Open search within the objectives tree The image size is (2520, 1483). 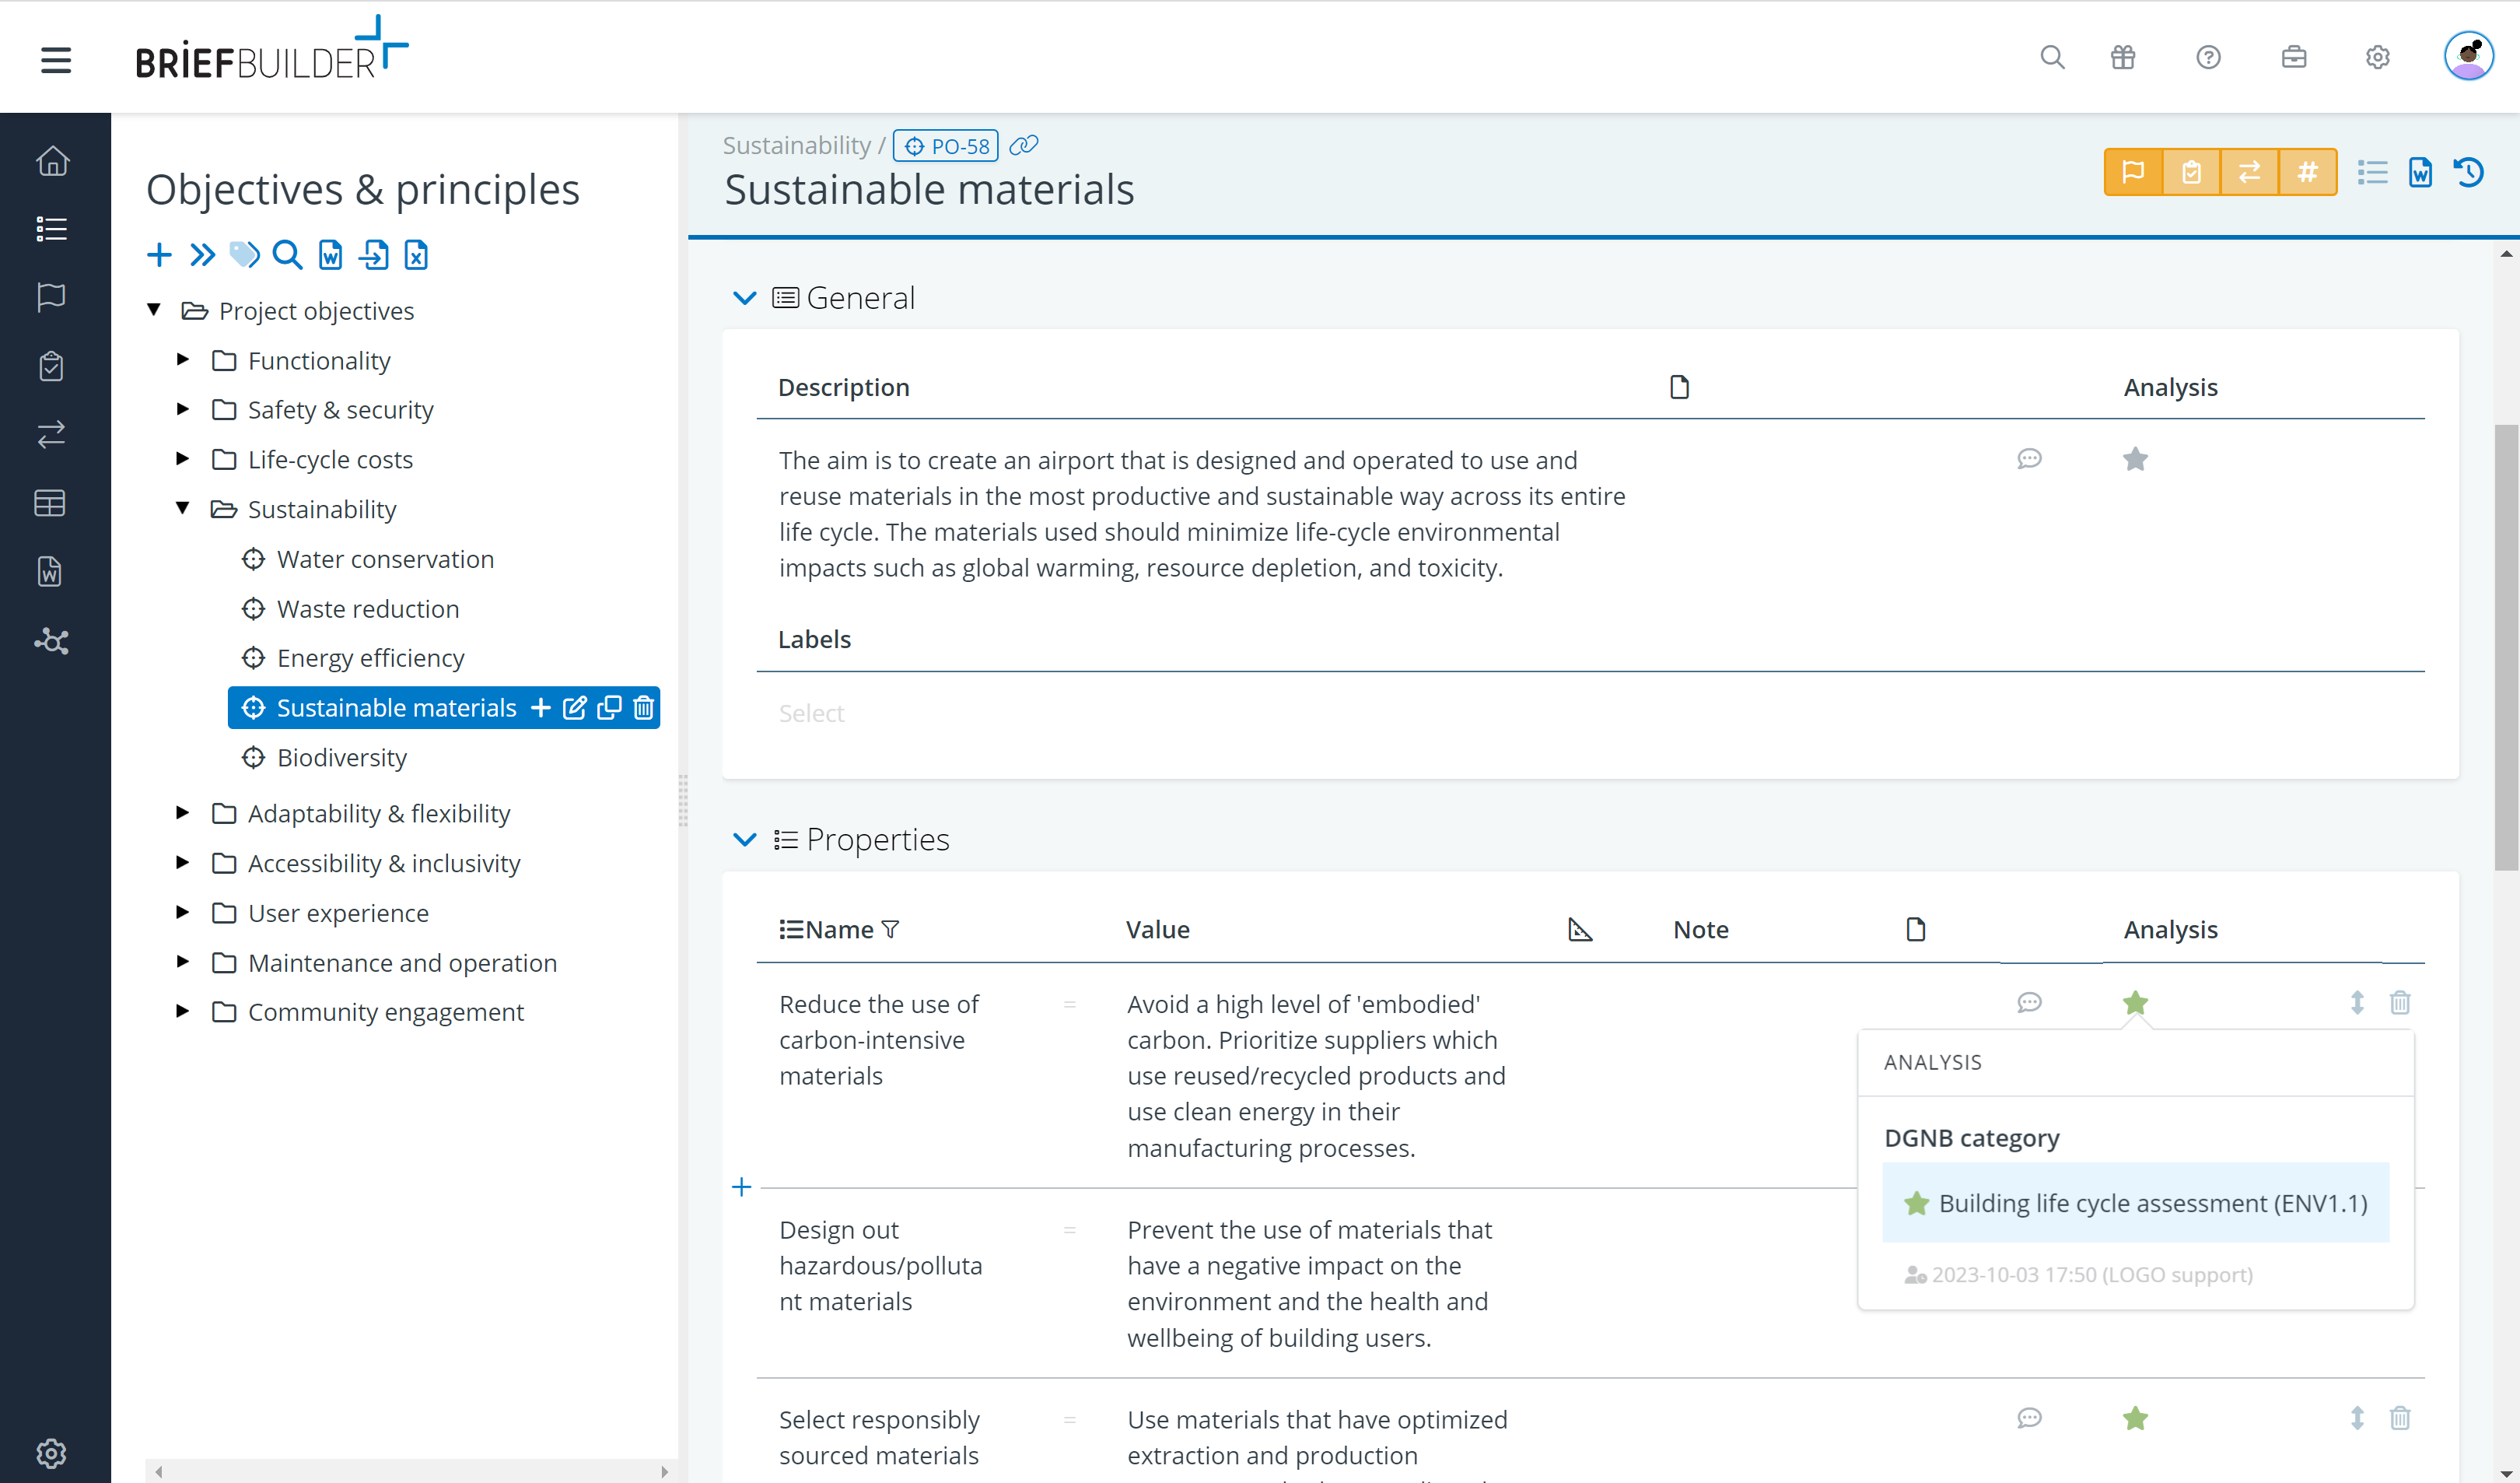[287, 255]
